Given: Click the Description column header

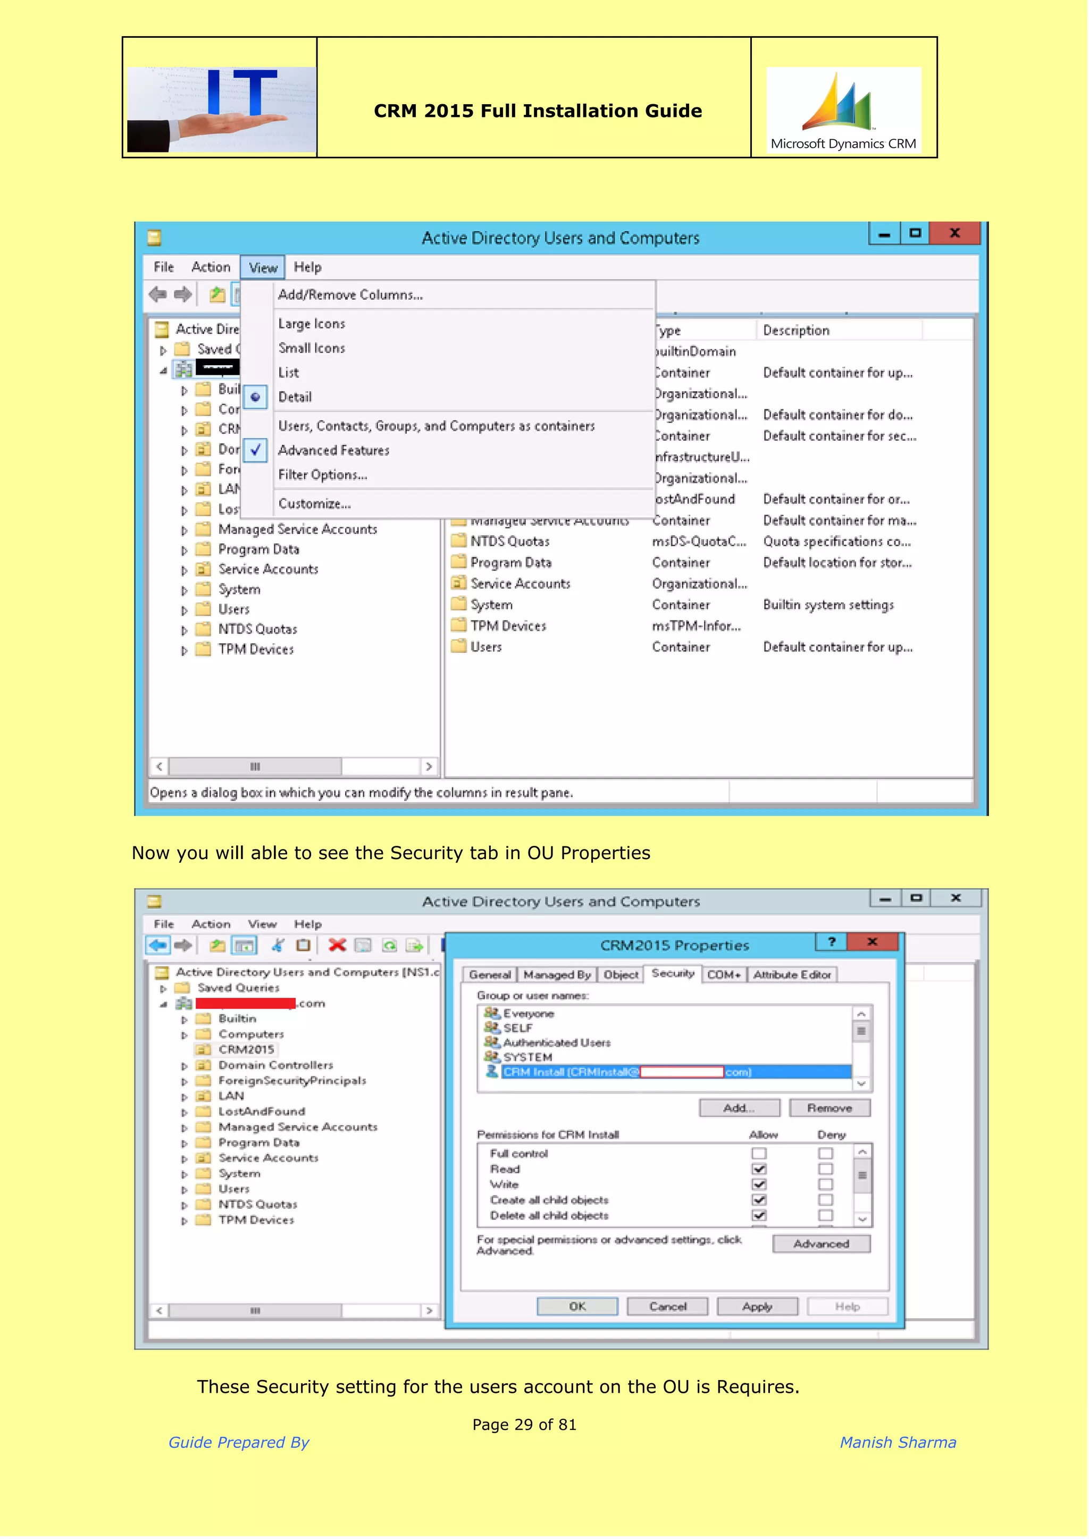Looking at the screenshot, I should (839, 331).
